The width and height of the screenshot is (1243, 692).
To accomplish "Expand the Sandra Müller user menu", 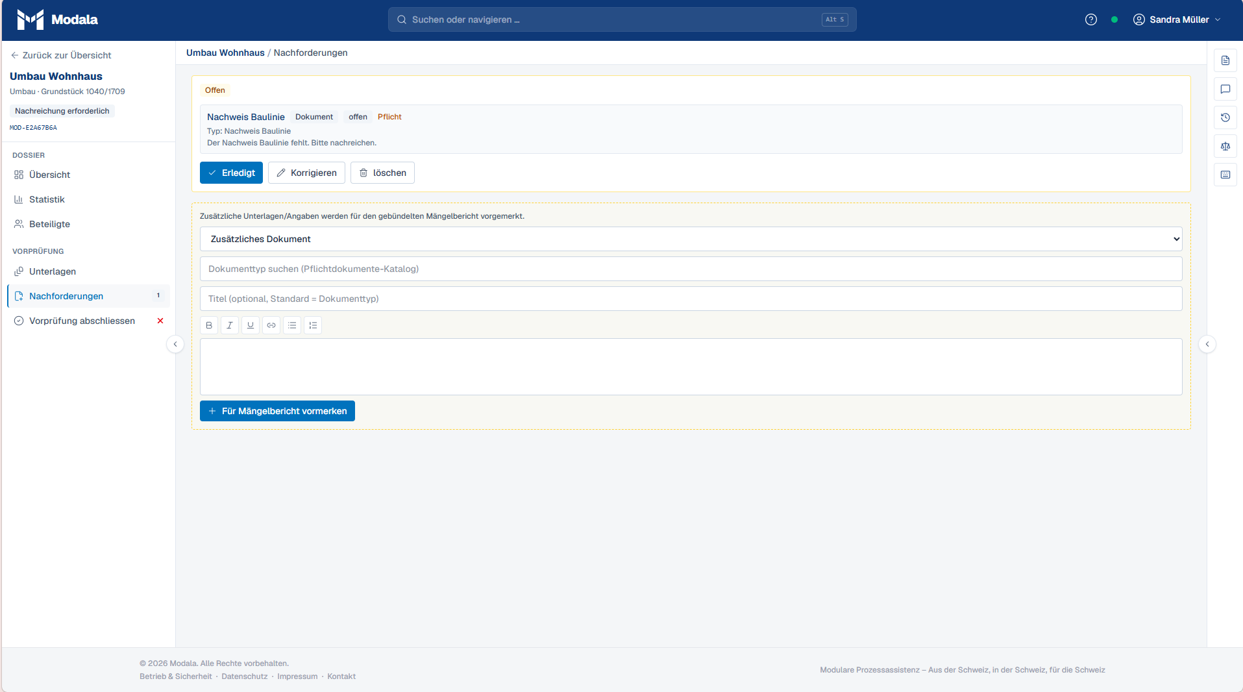I will (1177, 19).
